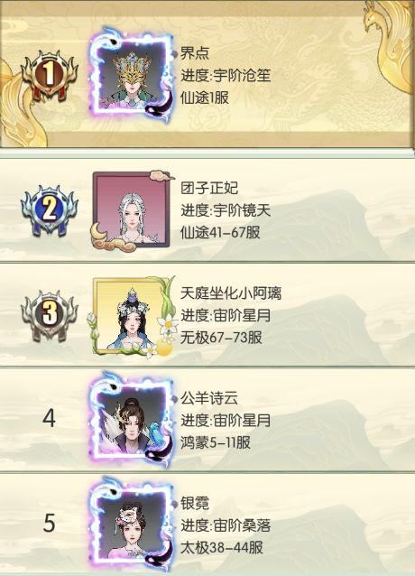Click server label 无极67-73服
415x576 pixels.
[221, 338]
